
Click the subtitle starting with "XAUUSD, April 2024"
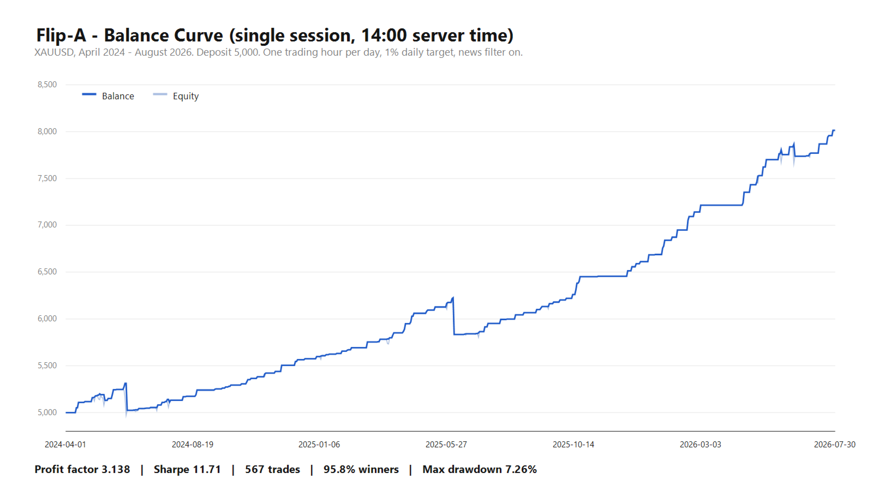(x=278, y=52)
